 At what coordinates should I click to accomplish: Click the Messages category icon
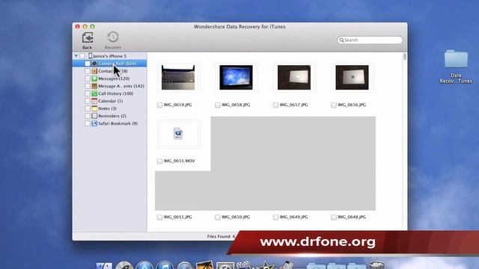pos(94,78)
